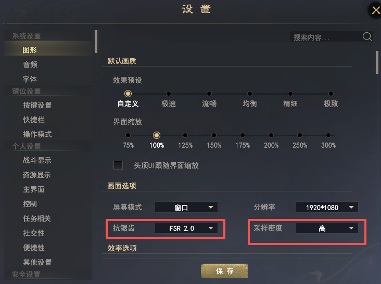381x284 pixels.
Task: Expand the 分辨率 dropdown
Action: click(326, 207)
